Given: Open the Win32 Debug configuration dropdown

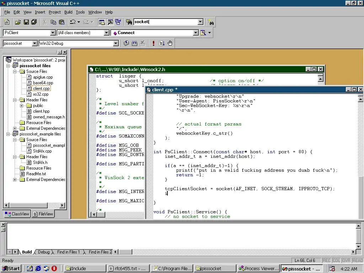Looking at the screenshot, I should coord(116,43).
